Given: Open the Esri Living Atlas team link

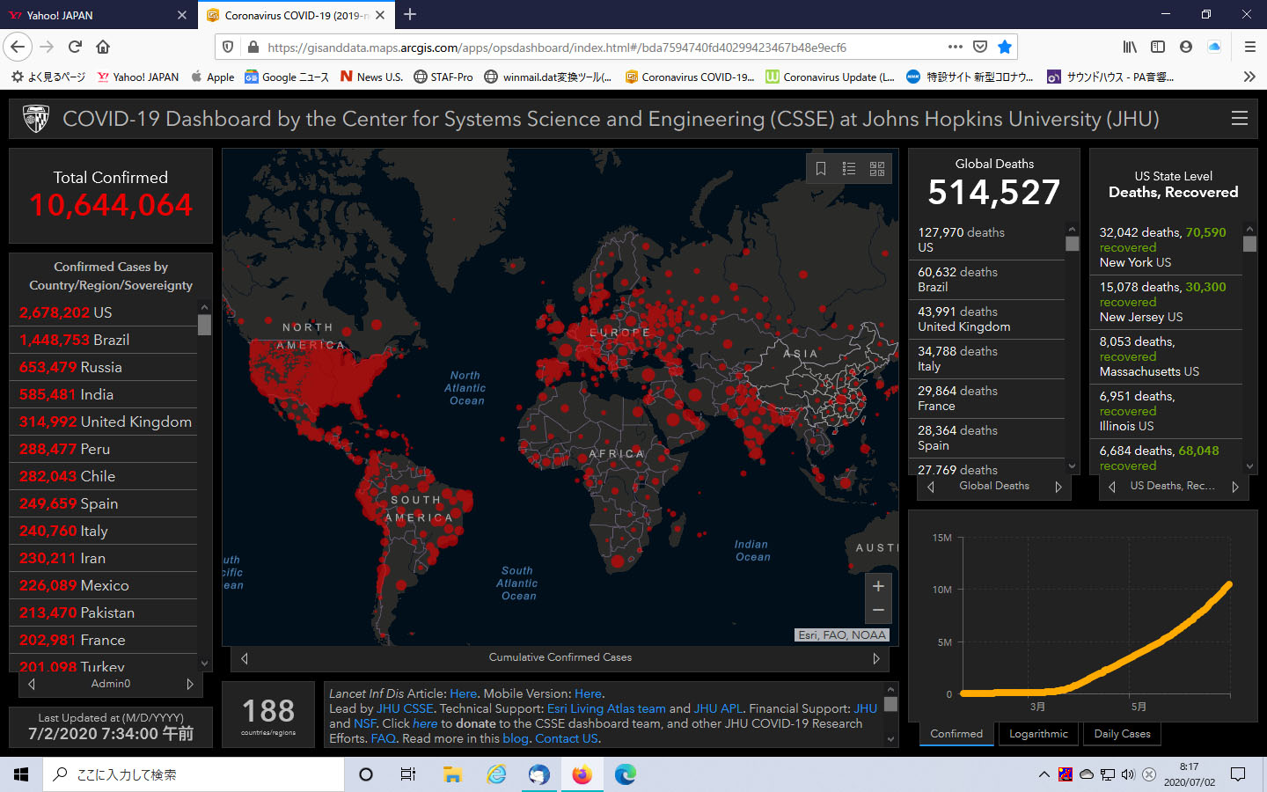Looking at the screenshot, I should (606, 708).
